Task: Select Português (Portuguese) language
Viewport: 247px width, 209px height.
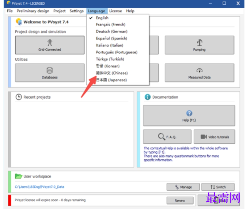Action: pos(118,52)
